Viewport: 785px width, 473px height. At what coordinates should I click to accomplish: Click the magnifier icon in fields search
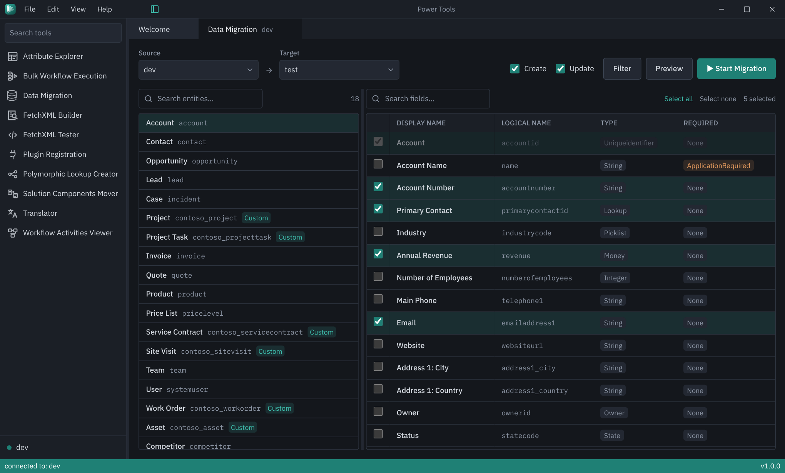click(x=376, y=99)
